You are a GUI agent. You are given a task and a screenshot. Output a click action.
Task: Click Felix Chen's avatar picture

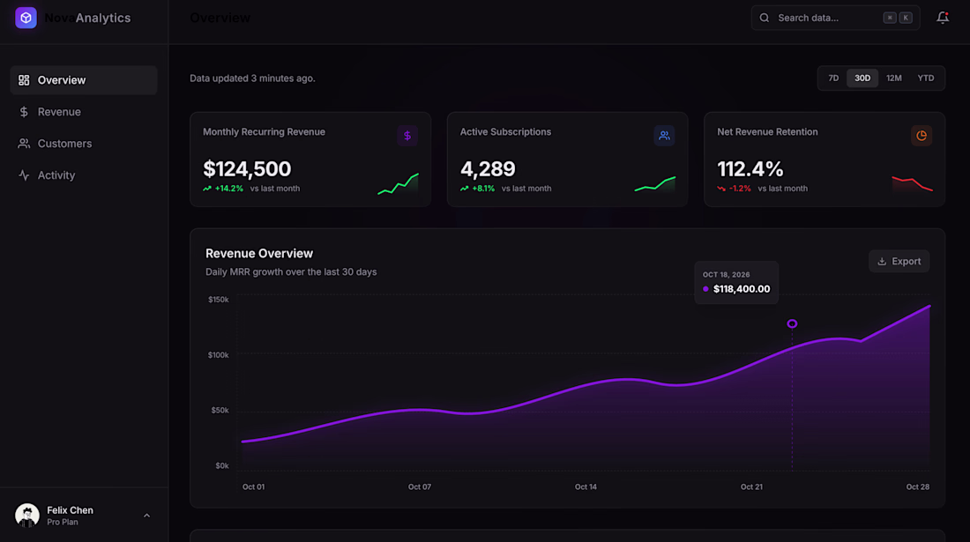pyautogui.click(x=27, y=516)
